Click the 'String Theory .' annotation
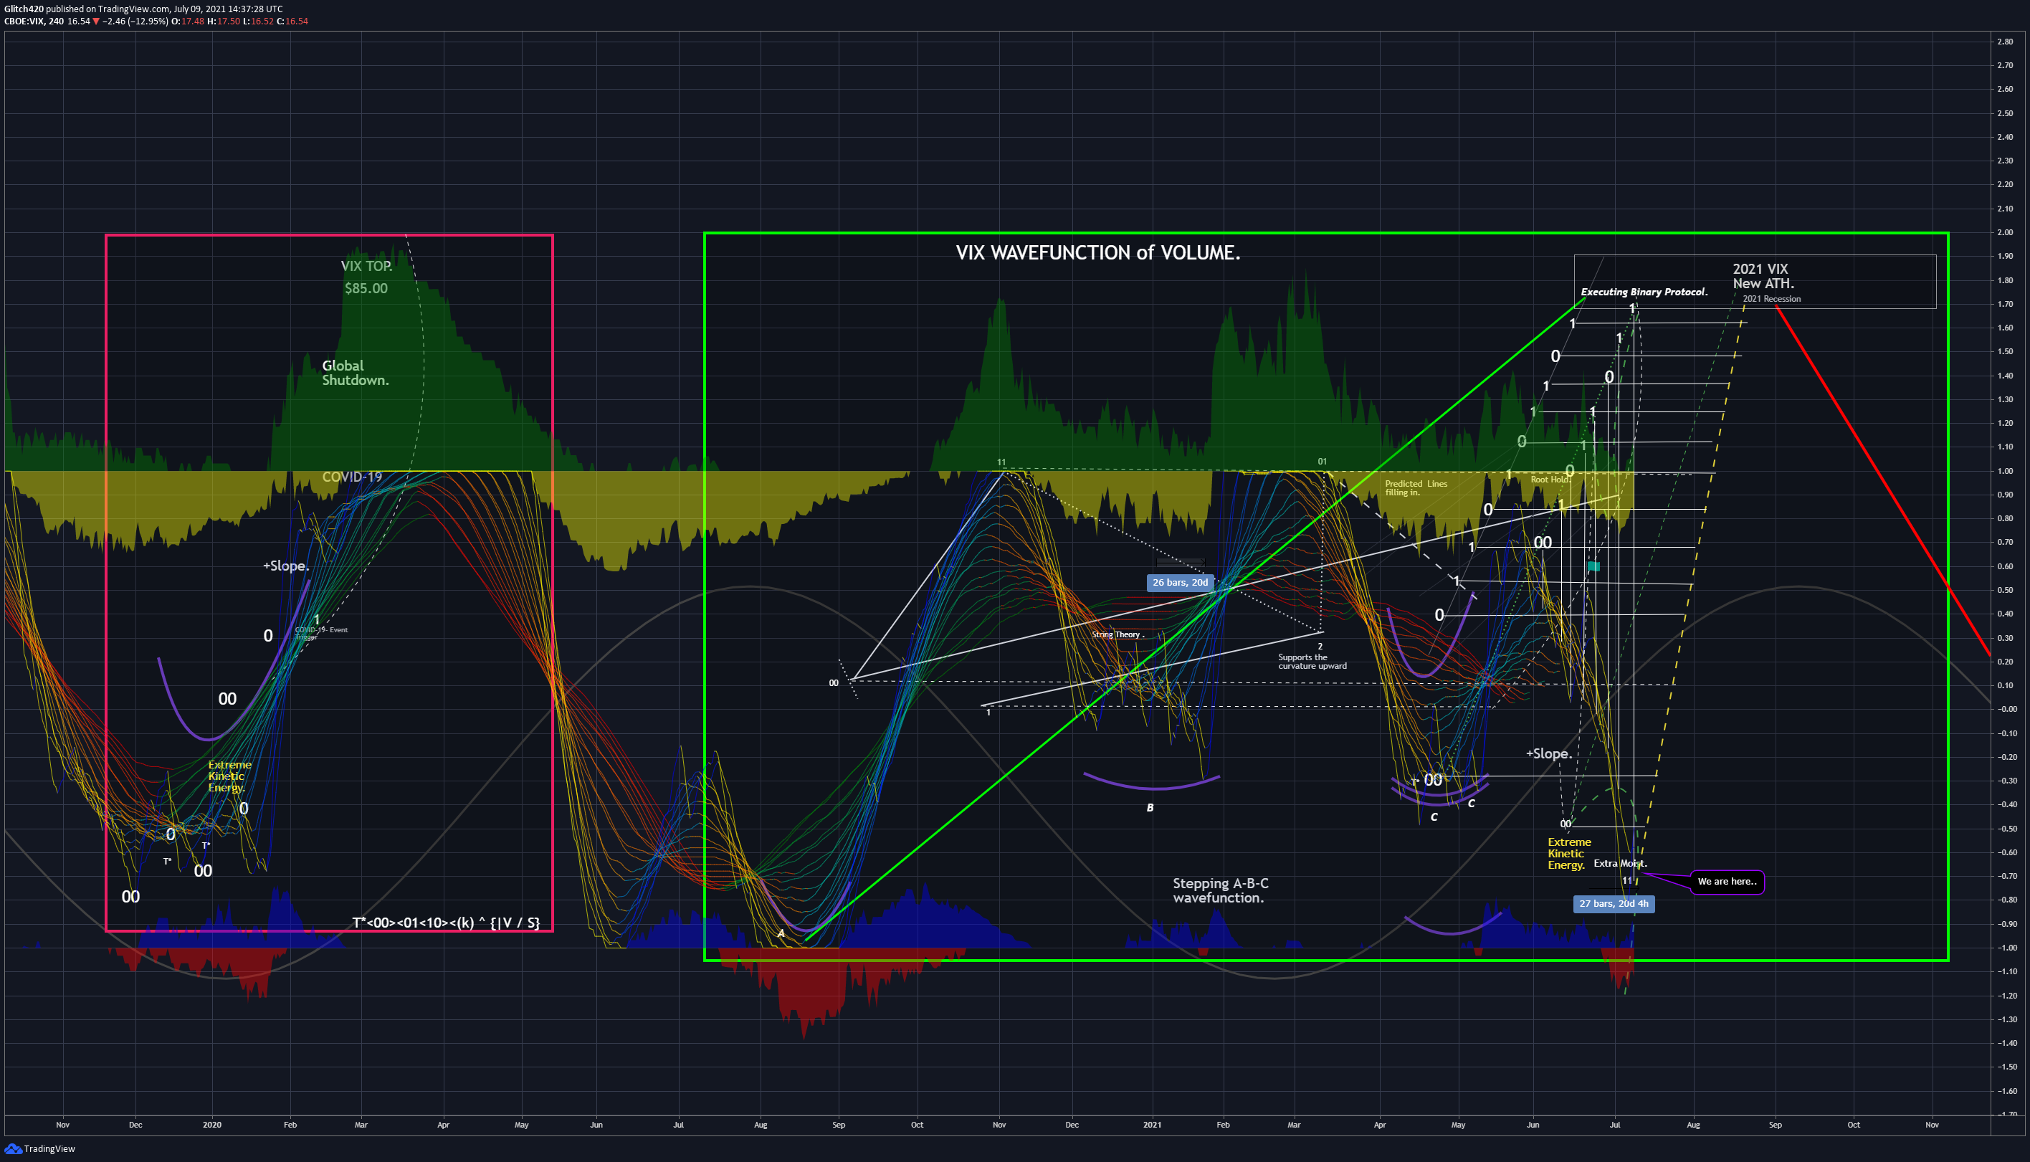Viewport: 2030px width, 1162px height. (x=1117, y=635)
